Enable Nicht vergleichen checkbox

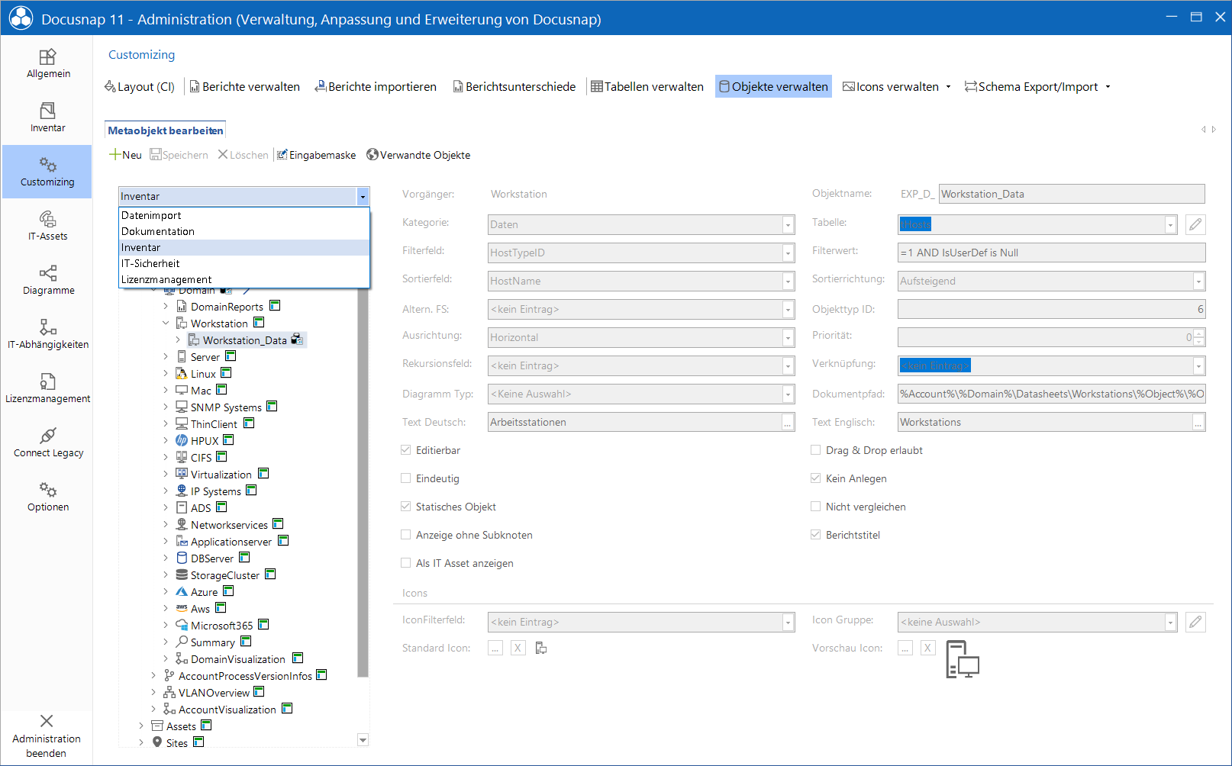[x=816, y=507]
